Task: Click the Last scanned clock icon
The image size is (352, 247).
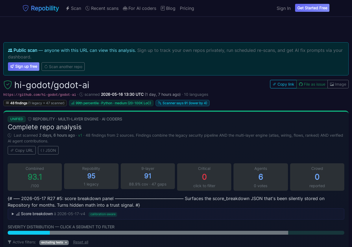Action: point(10,135)
